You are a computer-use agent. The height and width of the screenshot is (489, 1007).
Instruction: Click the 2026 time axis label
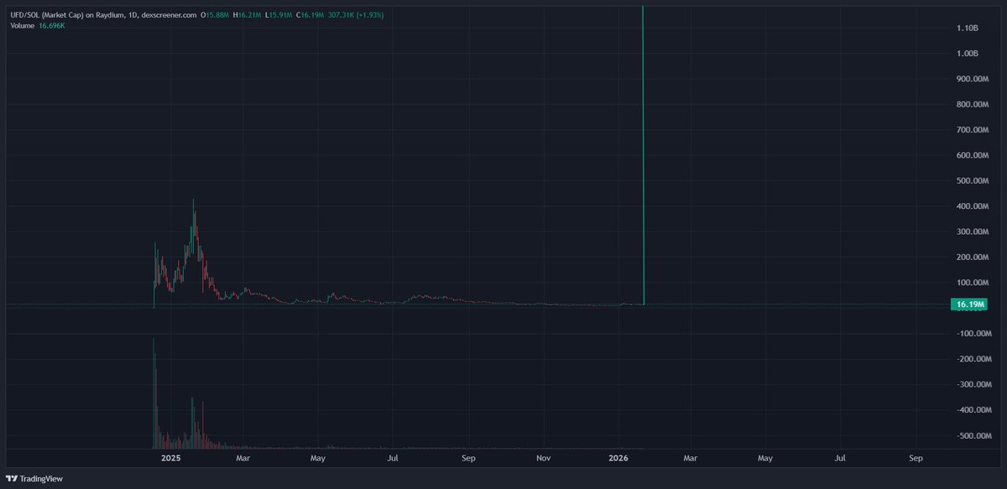click(619, 459)
